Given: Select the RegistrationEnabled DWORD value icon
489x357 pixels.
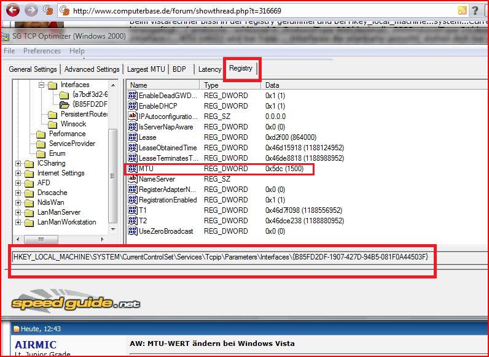Looking at the screenshot, I should (x=133, y=200).
